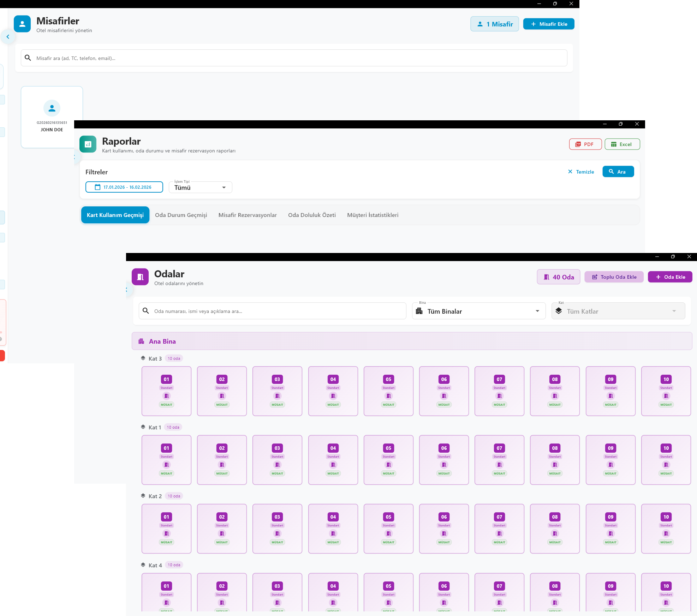Click the Misafir Ekle button

pos(549,24)
